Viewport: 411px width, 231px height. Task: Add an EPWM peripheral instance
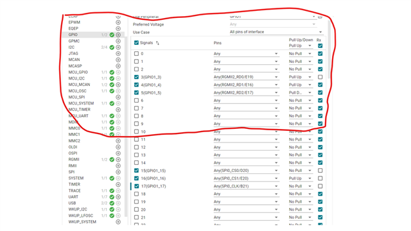coord(118,22)
